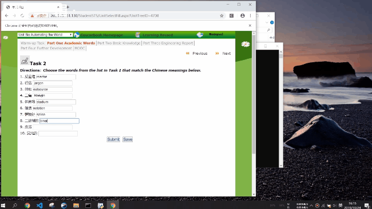Click the taskbar clock showing 16:15
This screenshot has height=209, width=372.
pyautogui.click(x=353, y=205)
